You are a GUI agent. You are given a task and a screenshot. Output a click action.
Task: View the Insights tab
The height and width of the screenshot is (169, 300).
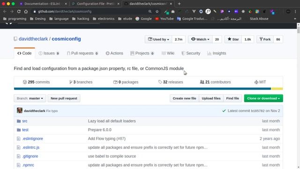[217, 53]
